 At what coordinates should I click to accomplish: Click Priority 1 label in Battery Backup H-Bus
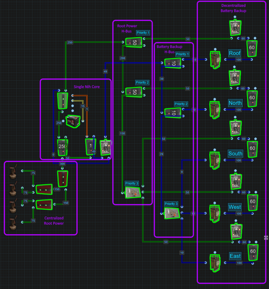(x=182, y=54)
